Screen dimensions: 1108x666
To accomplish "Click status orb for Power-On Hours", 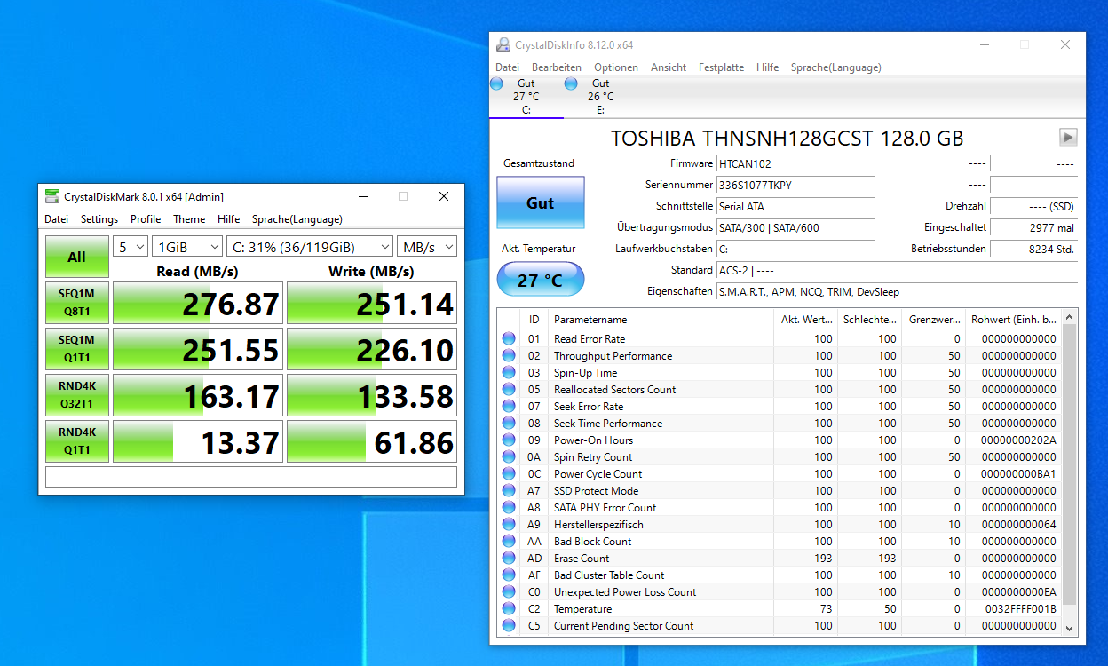I will (x=509, y=440).
